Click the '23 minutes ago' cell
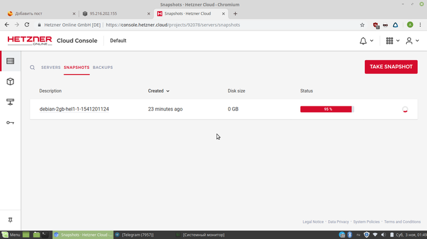Viewport: 427px width, 239px height. tap(165, 109)
